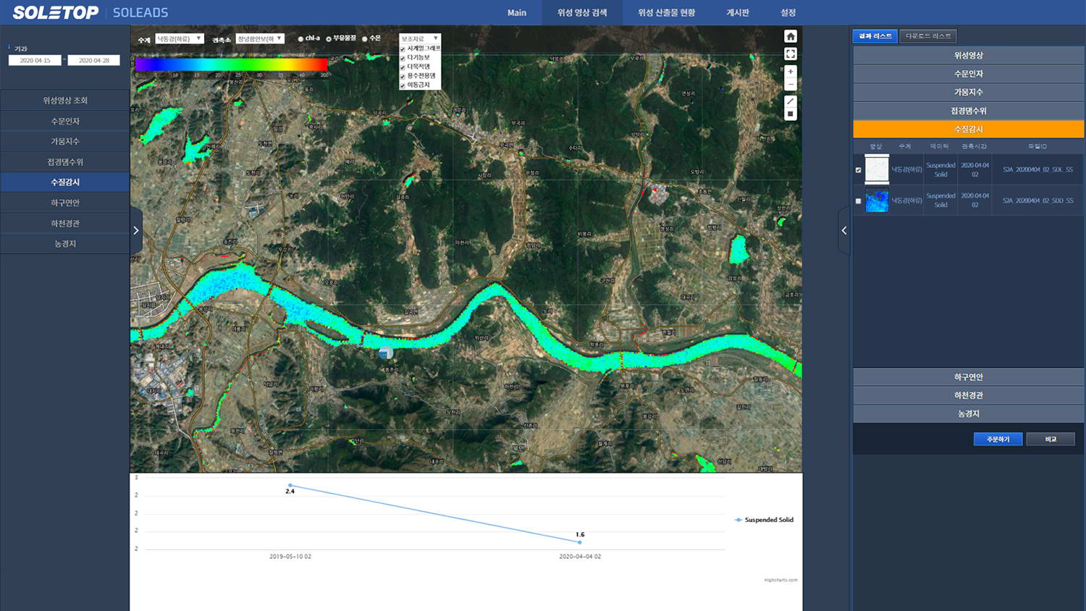
Task: Expand 위성영상 section in result list
Action: [x=968, y=56]
